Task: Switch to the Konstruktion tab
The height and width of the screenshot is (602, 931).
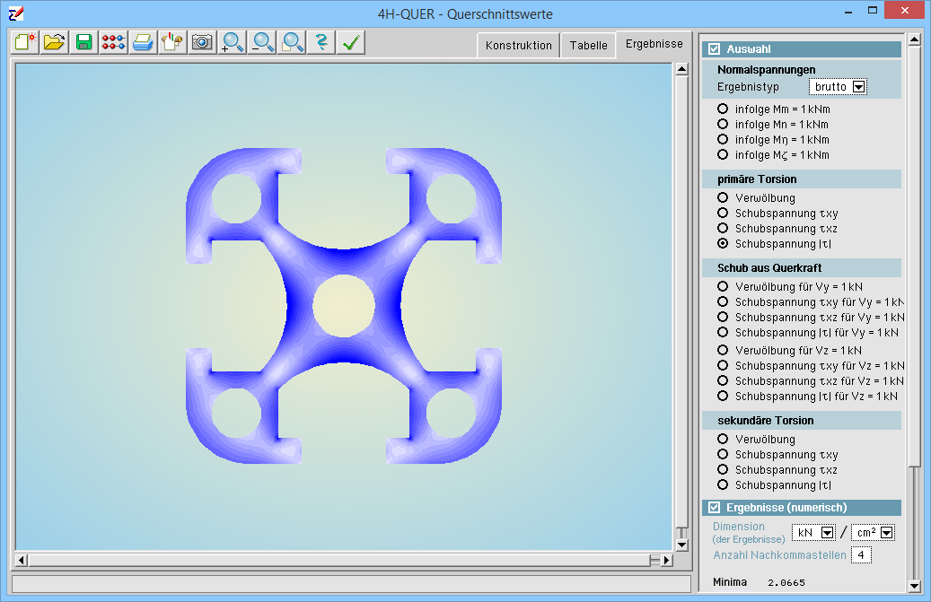Action: coord(518,46)
